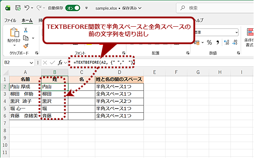Open the ファイル tab
This screenshot has height=158, width=254.
pyautogui.click(x=10, y=20)
